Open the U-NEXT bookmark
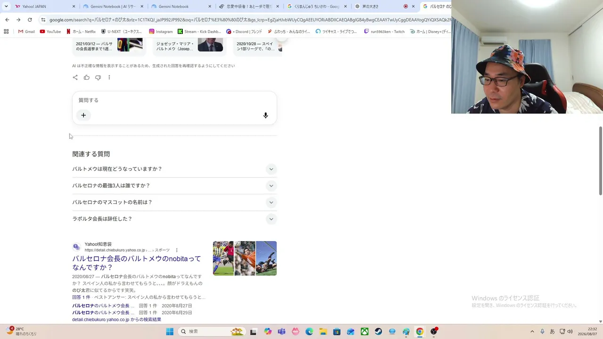 tap(122, 32)
